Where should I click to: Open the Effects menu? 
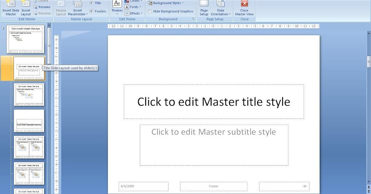pos(133,13)
